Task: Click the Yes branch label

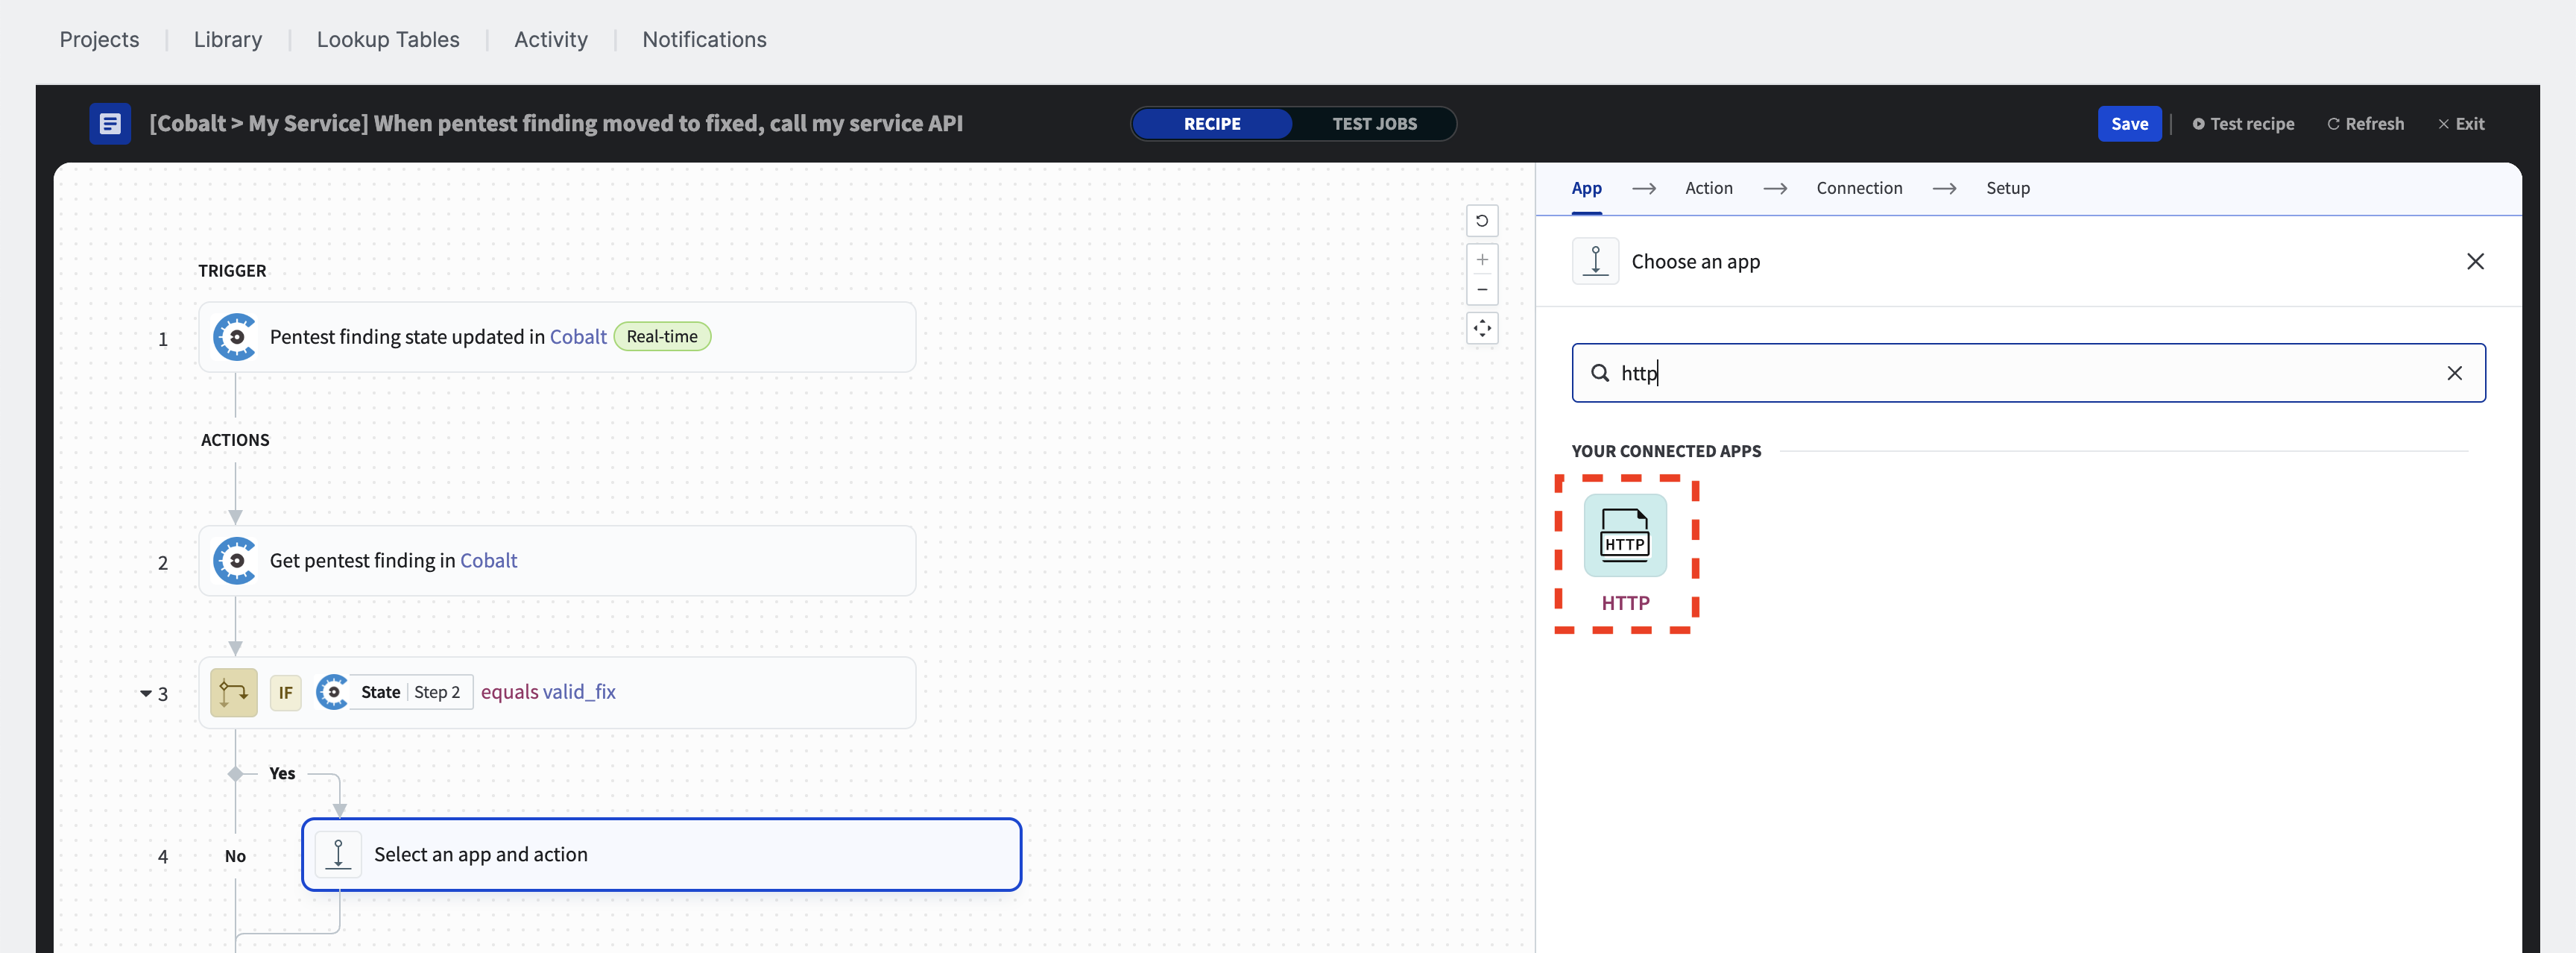Action: point(282,773)
